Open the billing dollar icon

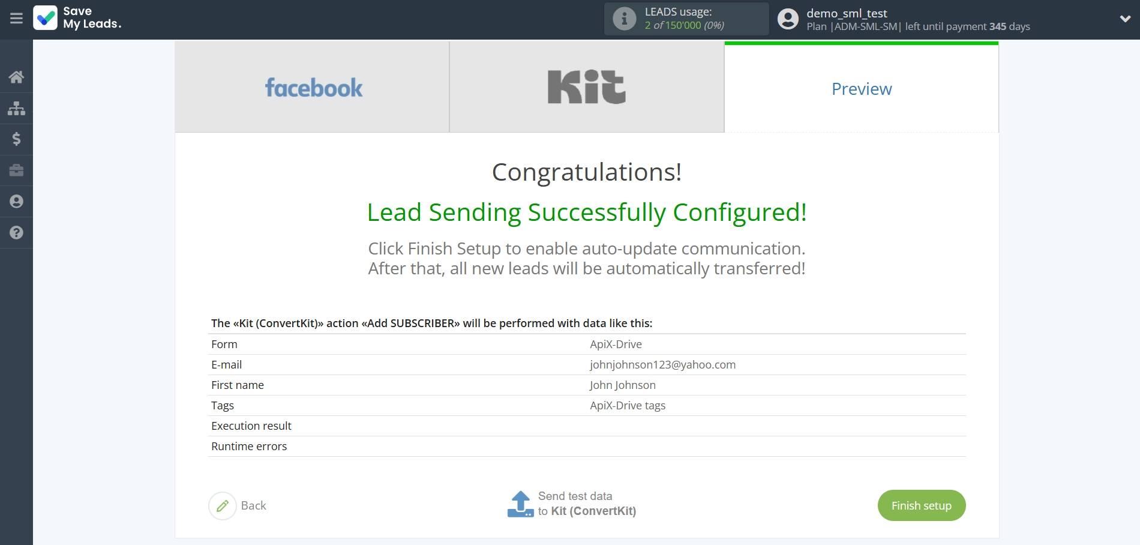tap(16, 139)
